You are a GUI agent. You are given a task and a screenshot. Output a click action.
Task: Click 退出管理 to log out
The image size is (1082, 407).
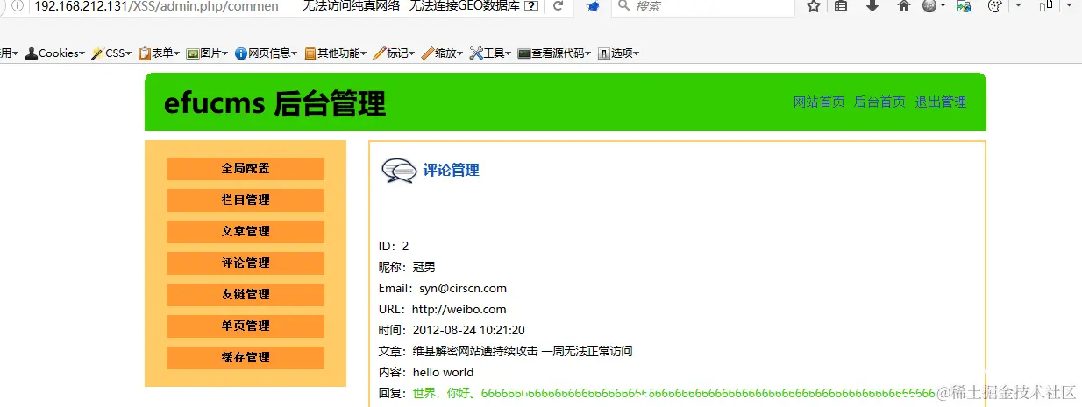click(x=940, y=102)
